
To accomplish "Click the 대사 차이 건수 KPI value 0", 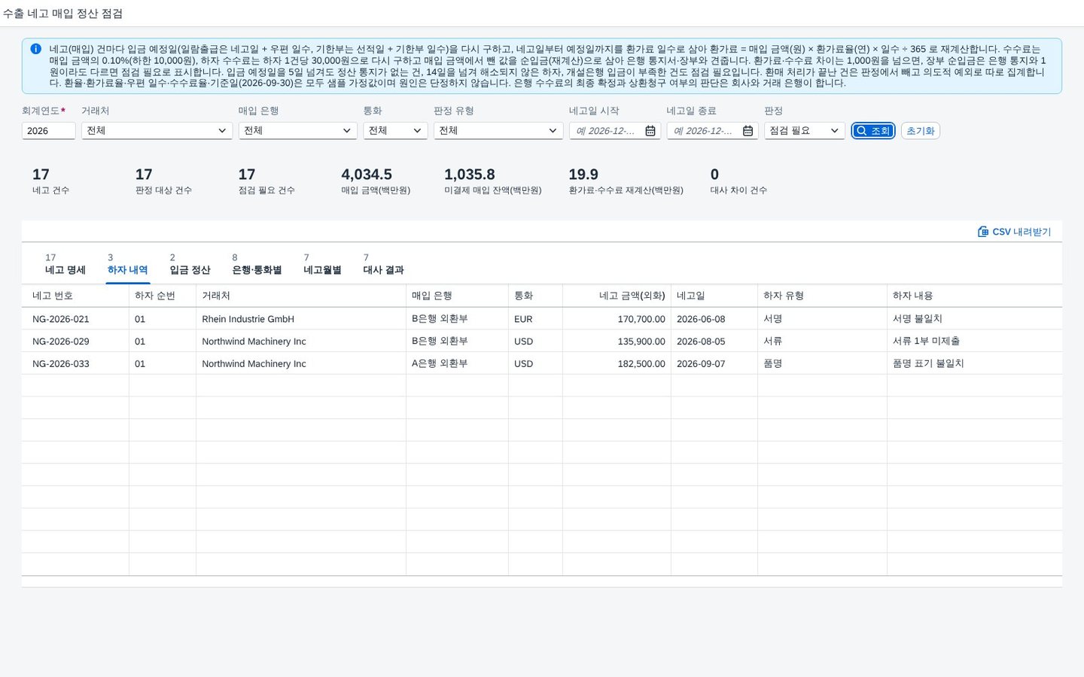I will pos(714,175).
